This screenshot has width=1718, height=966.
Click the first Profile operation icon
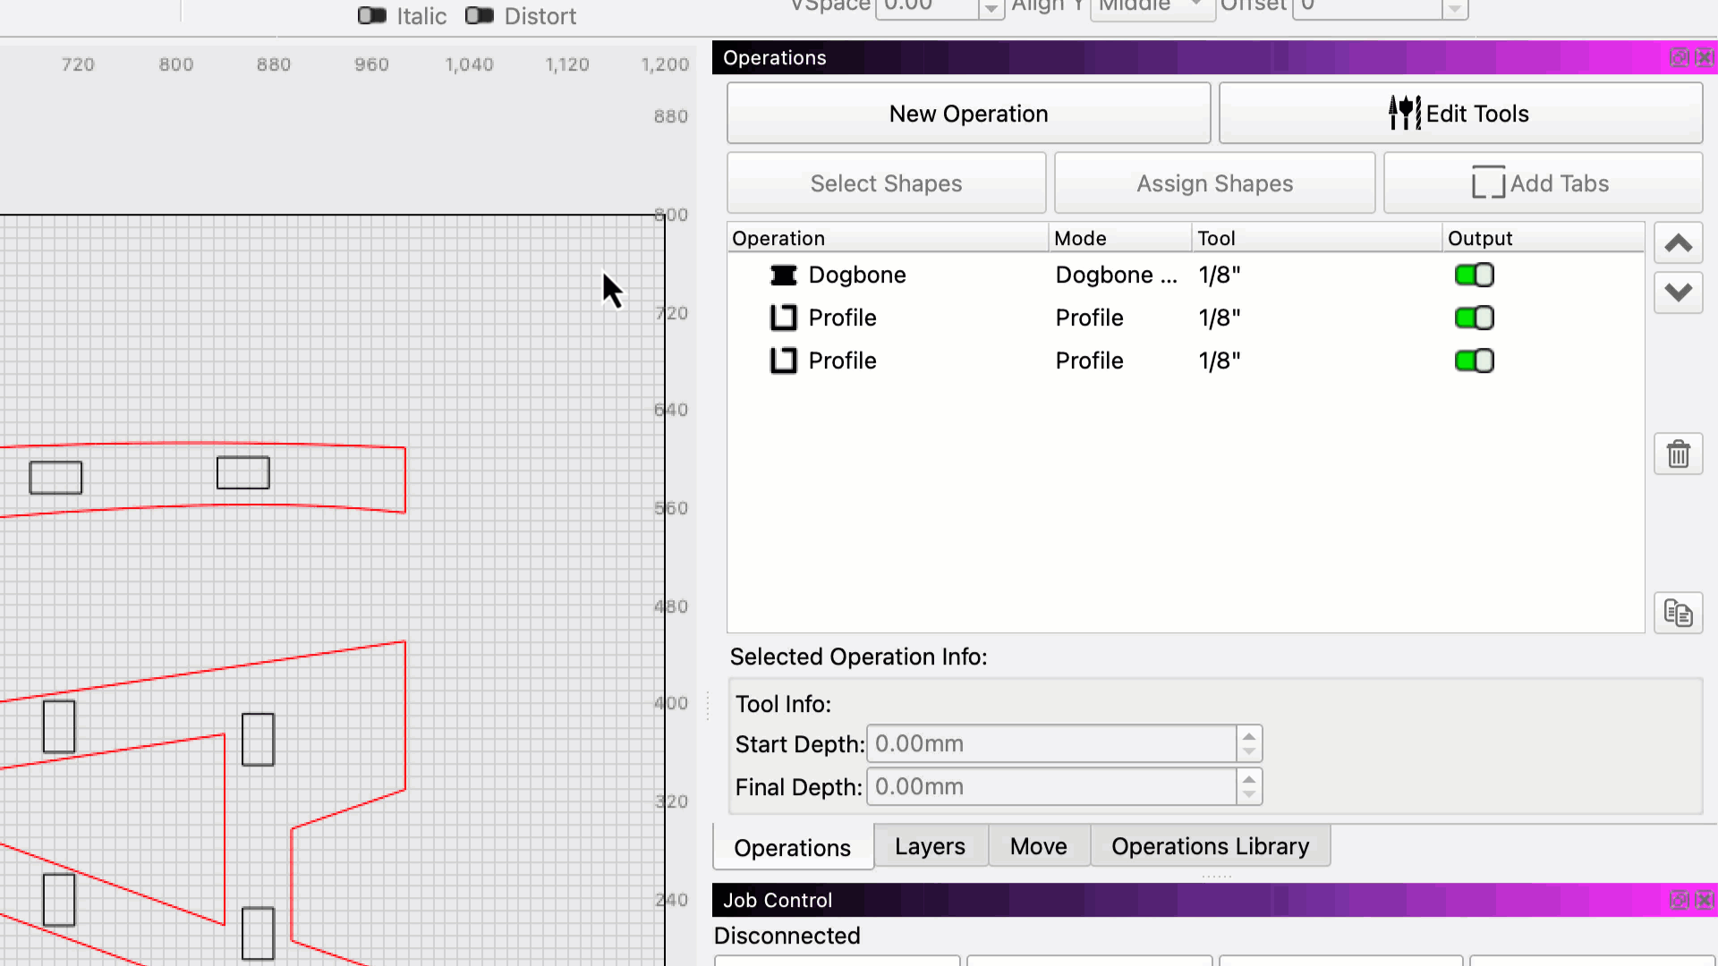[783, 318]
